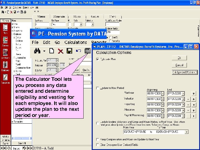Click the Reports button at the sidebar bottom
The image size is (200, 150).
(6, 144)
